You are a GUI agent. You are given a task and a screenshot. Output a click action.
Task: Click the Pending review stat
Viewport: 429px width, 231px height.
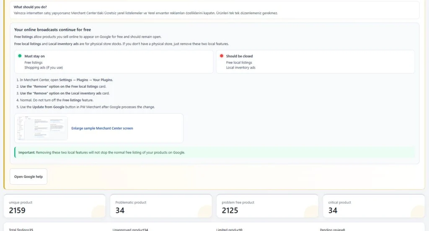click(332, 230)
